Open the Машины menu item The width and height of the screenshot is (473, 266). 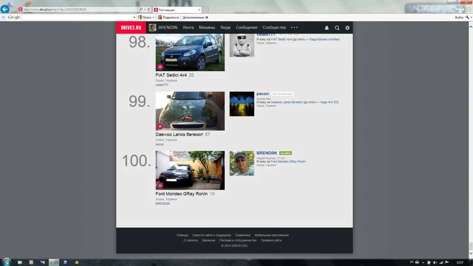point(207,28)
